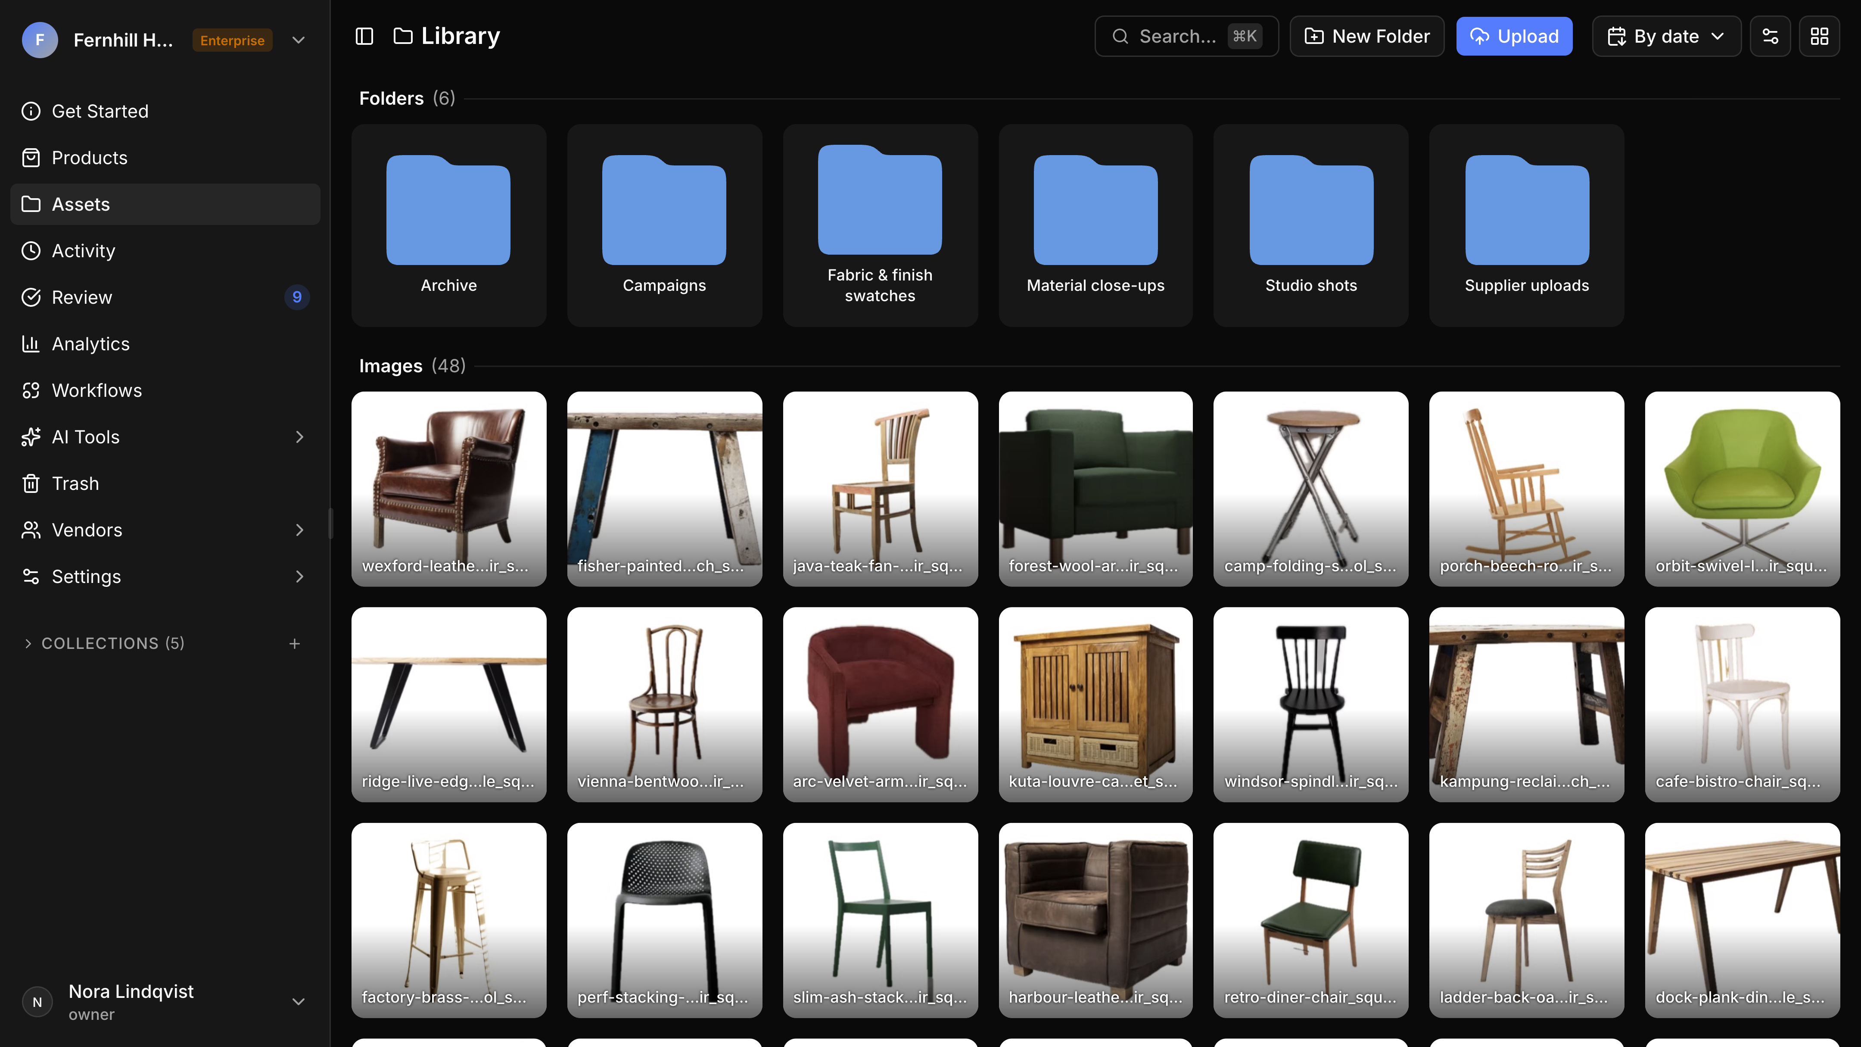Select the wexford-leather armchair image
This screenshot has width=1861, height=1047.
point(448,489)
